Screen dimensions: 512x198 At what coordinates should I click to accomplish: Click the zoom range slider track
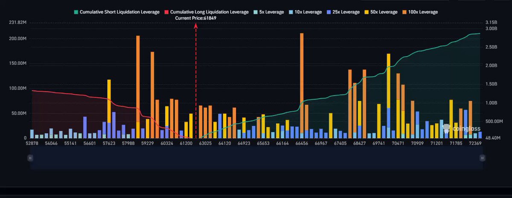[x=256, y=158]
